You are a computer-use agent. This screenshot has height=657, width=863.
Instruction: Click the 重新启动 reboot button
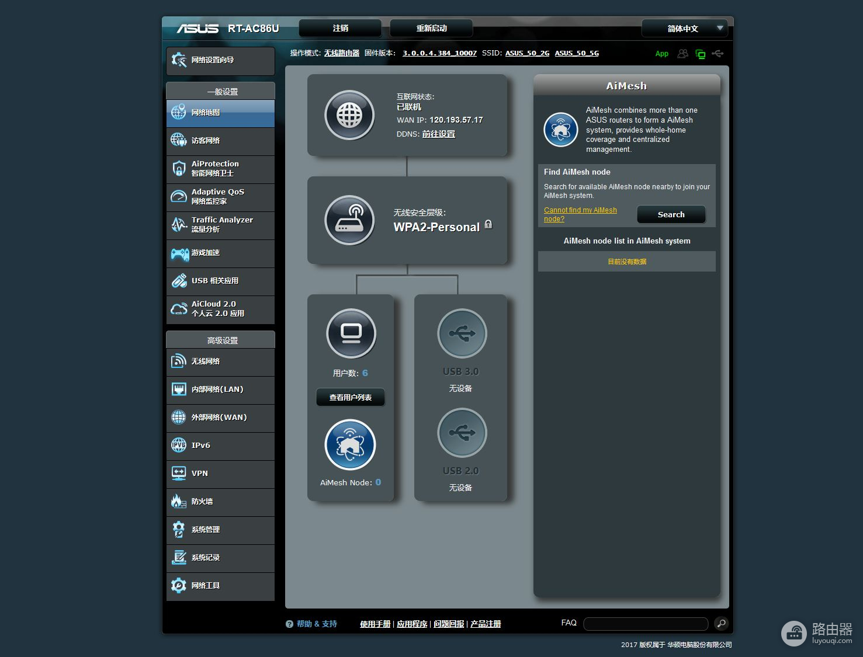point(431,29)
